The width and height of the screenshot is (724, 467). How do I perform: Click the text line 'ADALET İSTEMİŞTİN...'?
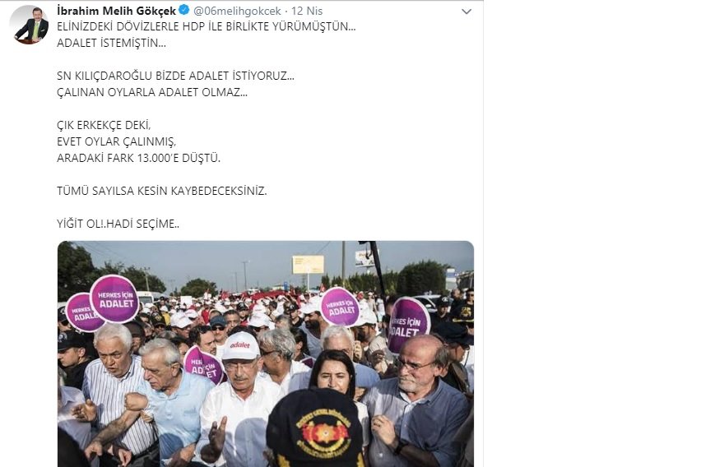click(111, 43)
